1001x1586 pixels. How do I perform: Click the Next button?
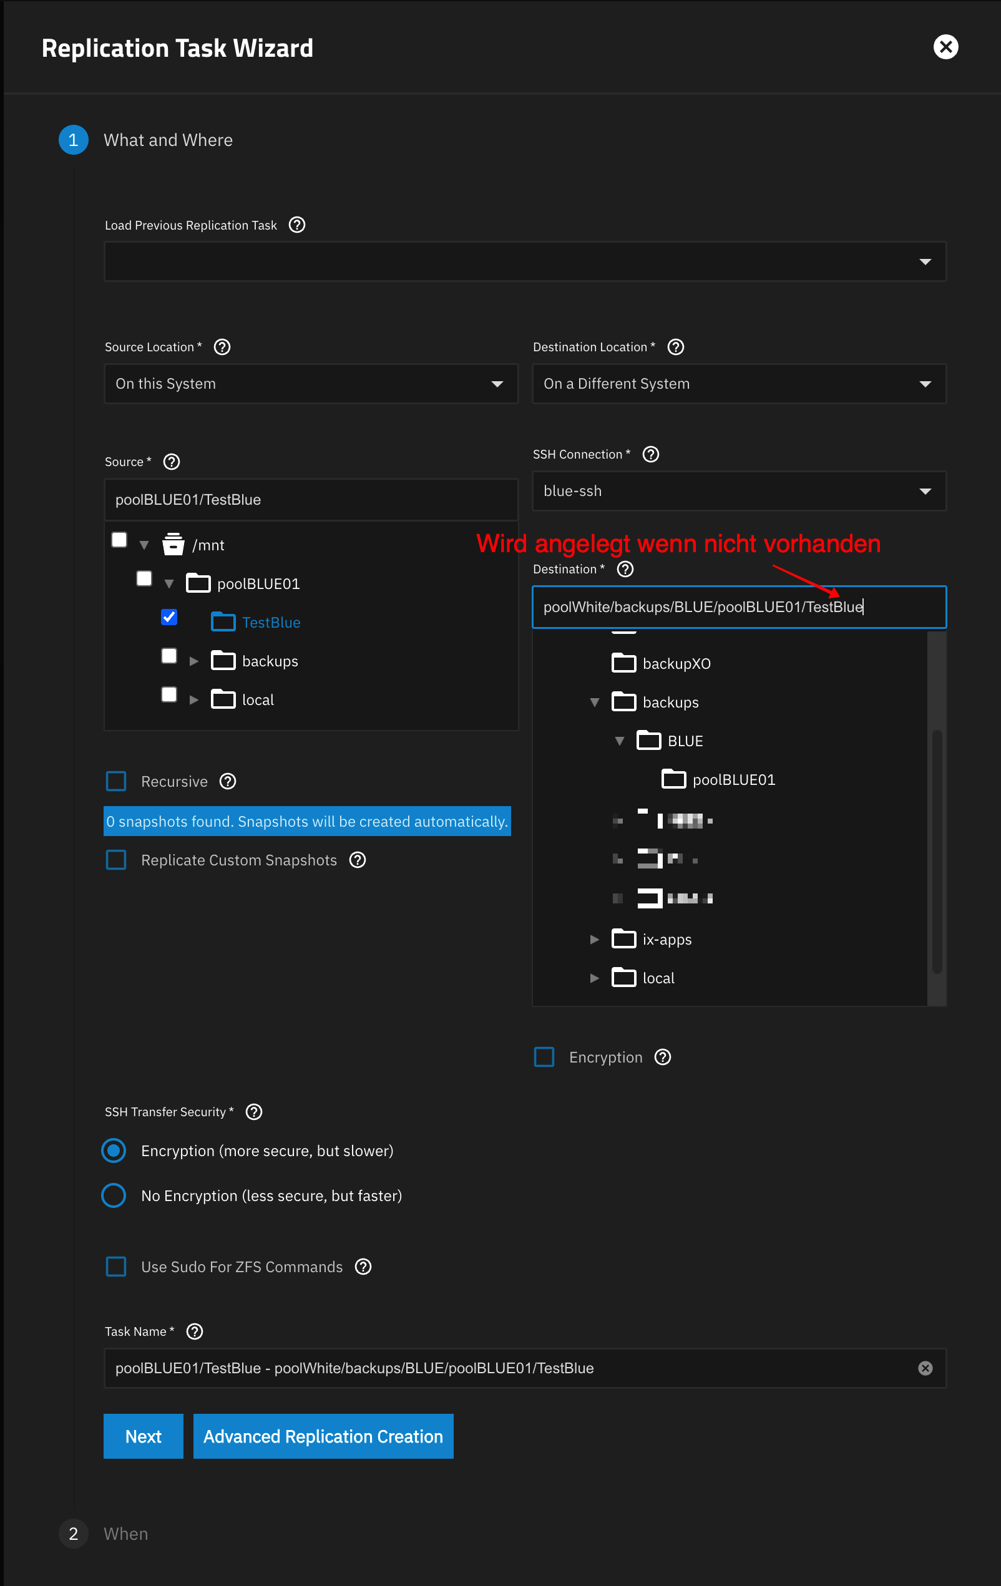click(x=144, y=1436)
